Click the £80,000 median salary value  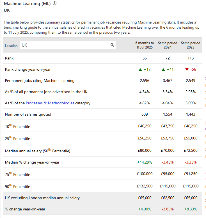point(145,150)
